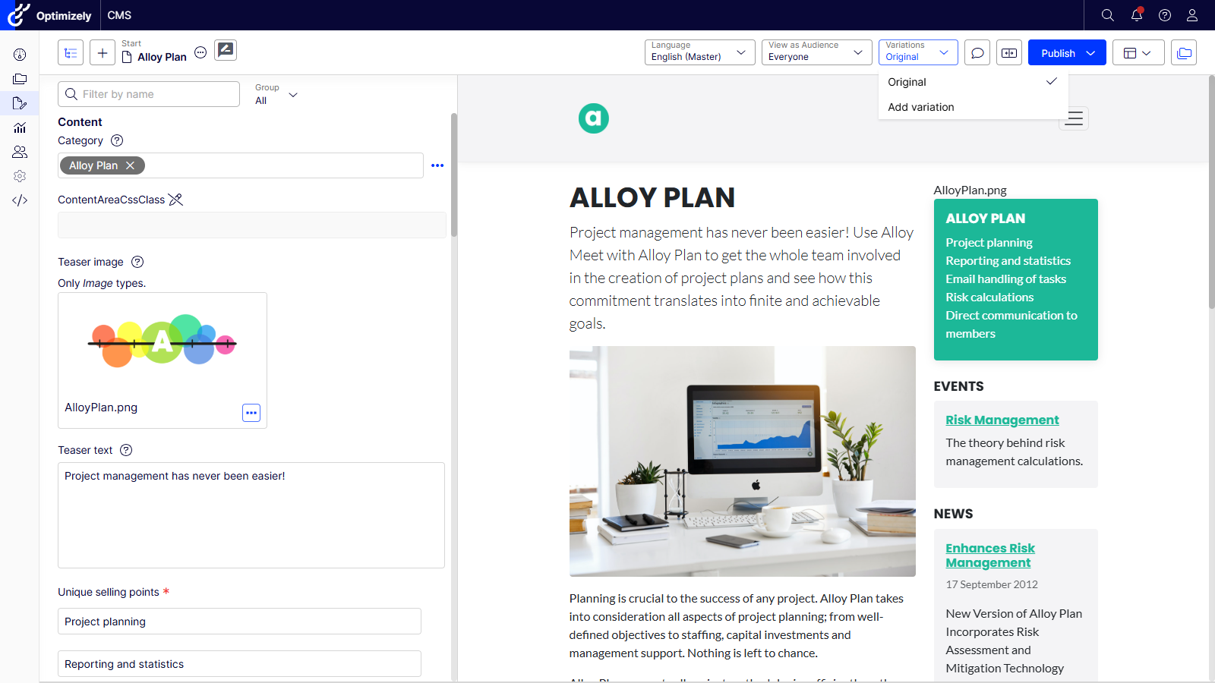This screenshot has height=683, width=1215.
Task: Click the properties panel scrollbar
Action: click(x=454, y=175)
